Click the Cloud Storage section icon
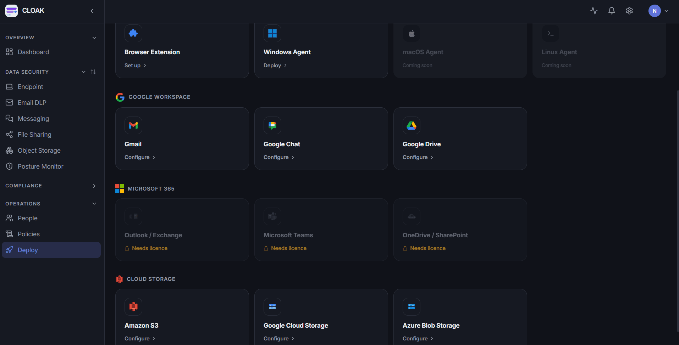The height and width of the screenshot is (345, 679). (119, 279)
